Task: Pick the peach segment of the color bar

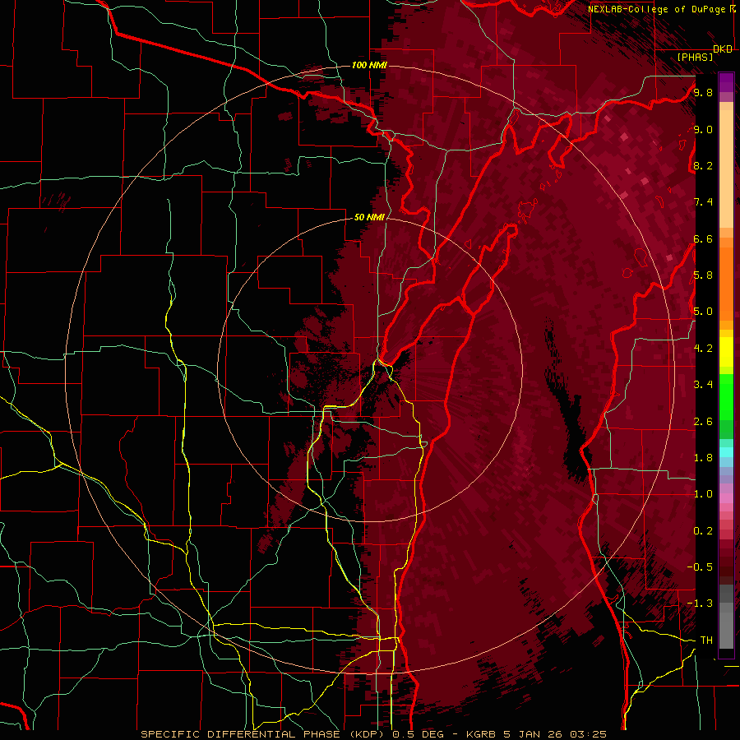Action: [726, 169]
